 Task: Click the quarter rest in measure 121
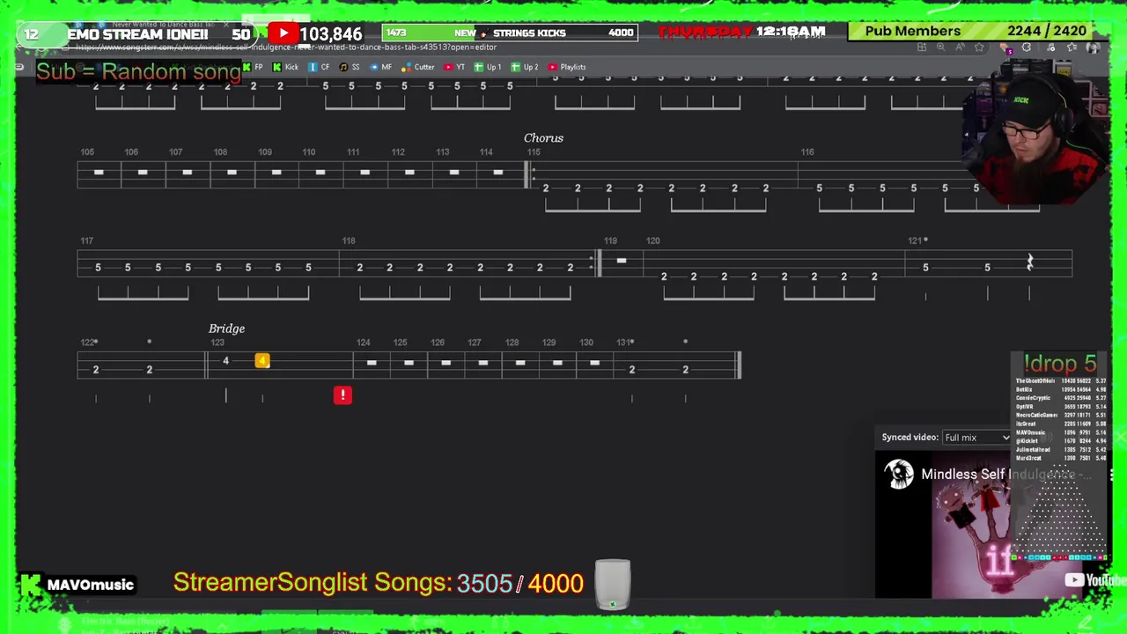click(x=1029, y=262)
